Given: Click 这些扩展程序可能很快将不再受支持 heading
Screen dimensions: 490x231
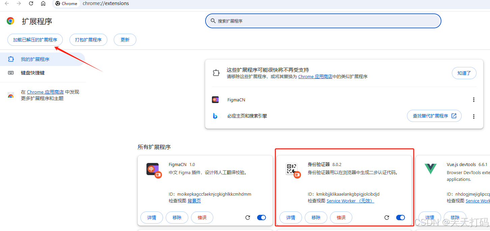Looking at the screenshot, I should click(x=268, y=70).
